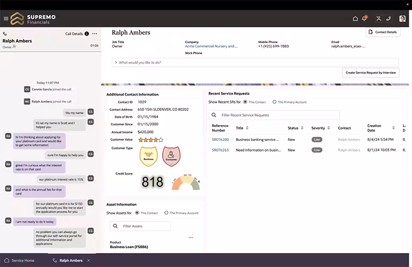
Task: Click the agent availability icon in header
Action: click(x=379, y=19)
